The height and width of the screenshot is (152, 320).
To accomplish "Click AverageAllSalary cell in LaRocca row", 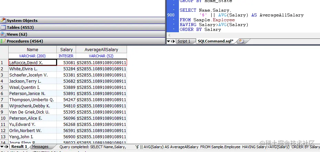I will tap(102, 63).
